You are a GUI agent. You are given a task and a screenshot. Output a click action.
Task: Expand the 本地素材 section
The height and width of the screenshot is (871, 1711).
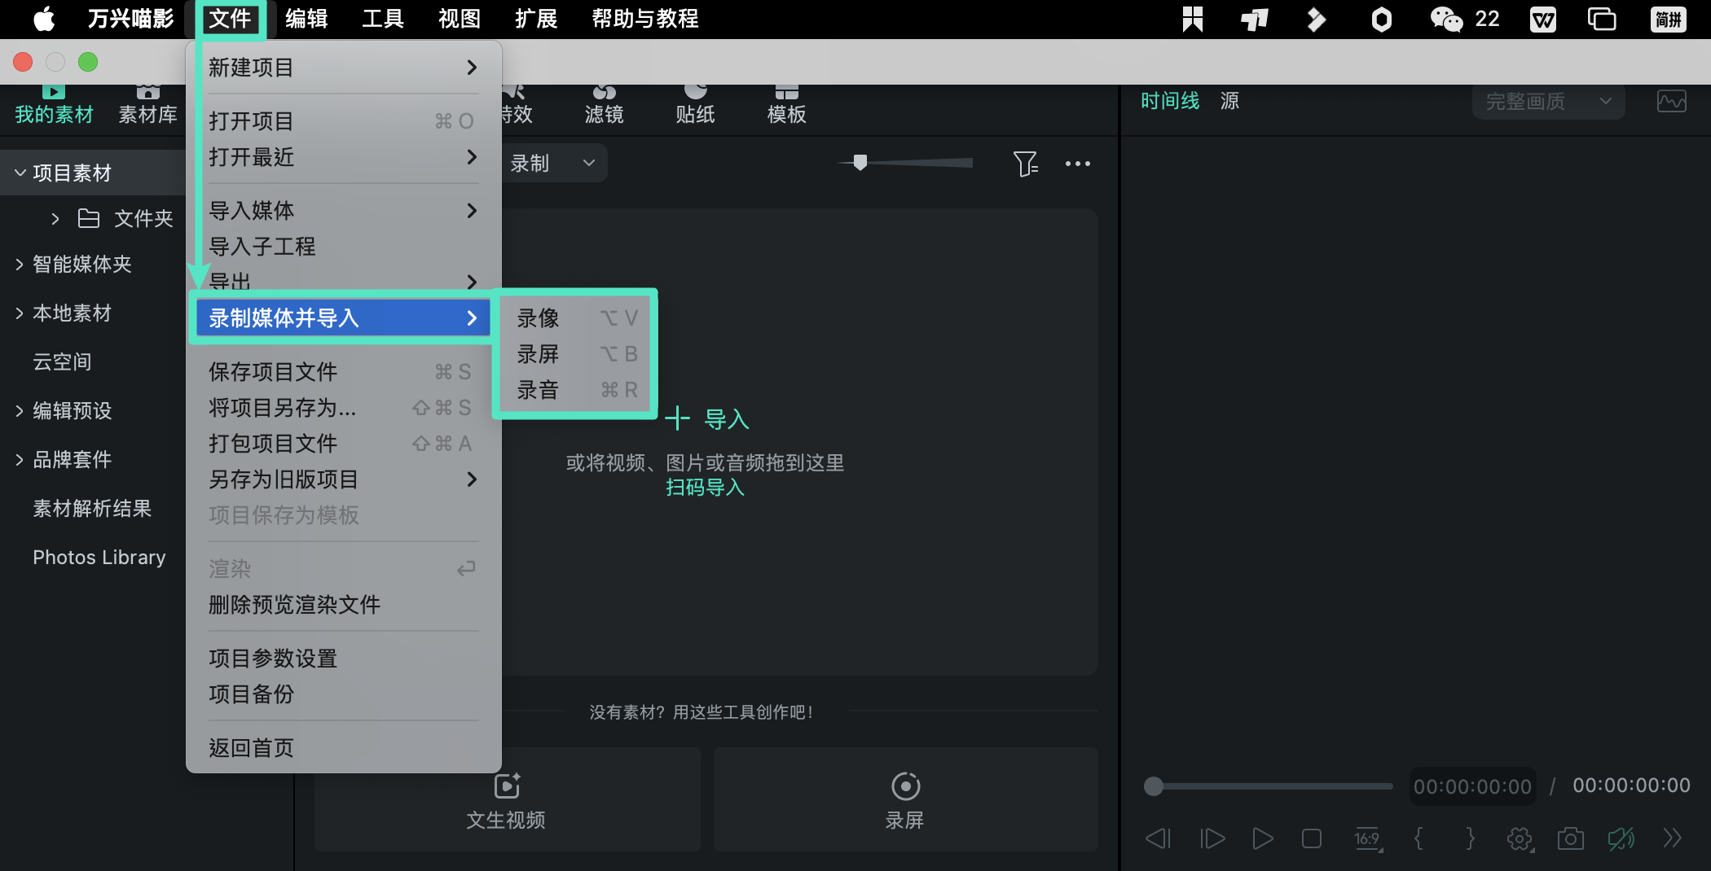point(20,313)
